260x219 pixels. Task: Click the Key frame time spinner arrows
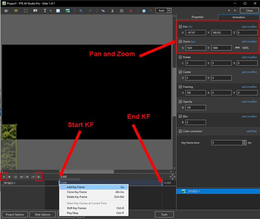tap(244, 143)
